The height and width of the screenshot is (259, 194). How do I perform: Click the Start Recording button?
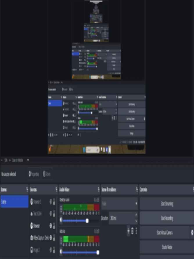click(x=167, y=218)
